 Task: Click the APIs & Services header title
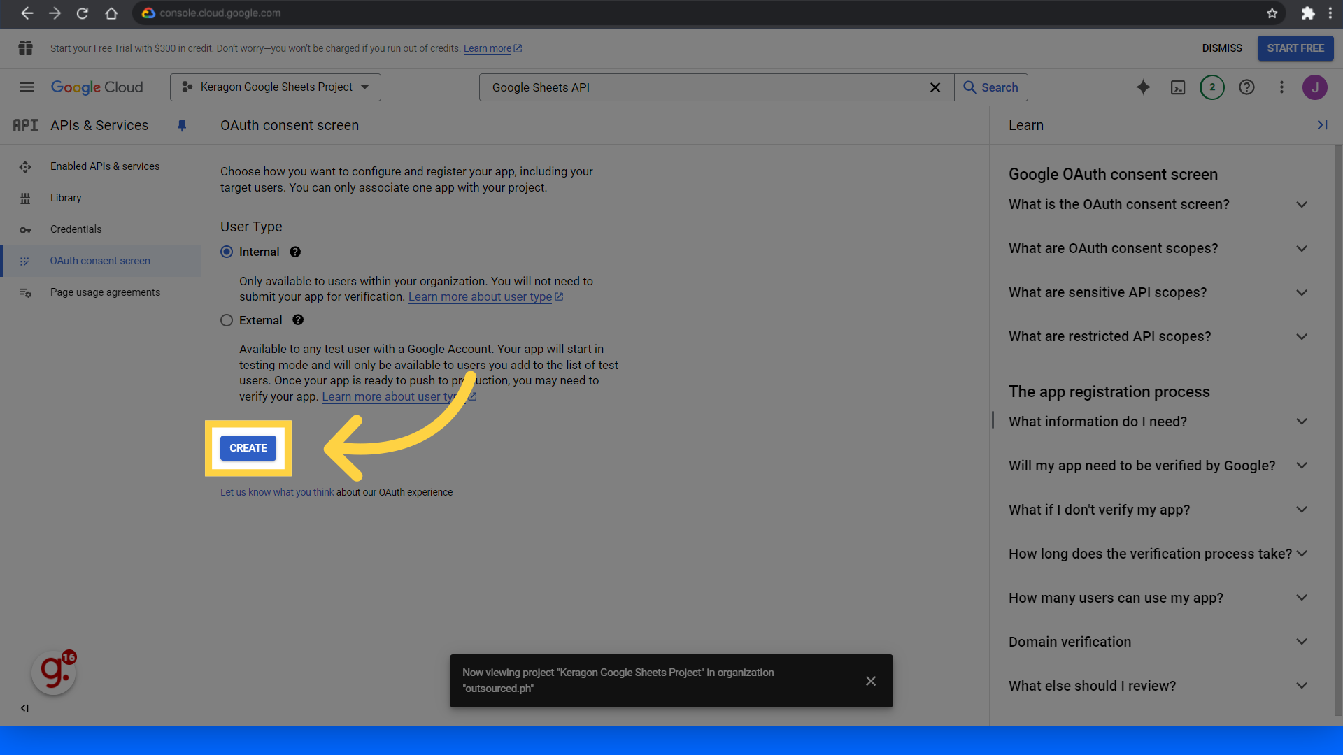point(99,126)
